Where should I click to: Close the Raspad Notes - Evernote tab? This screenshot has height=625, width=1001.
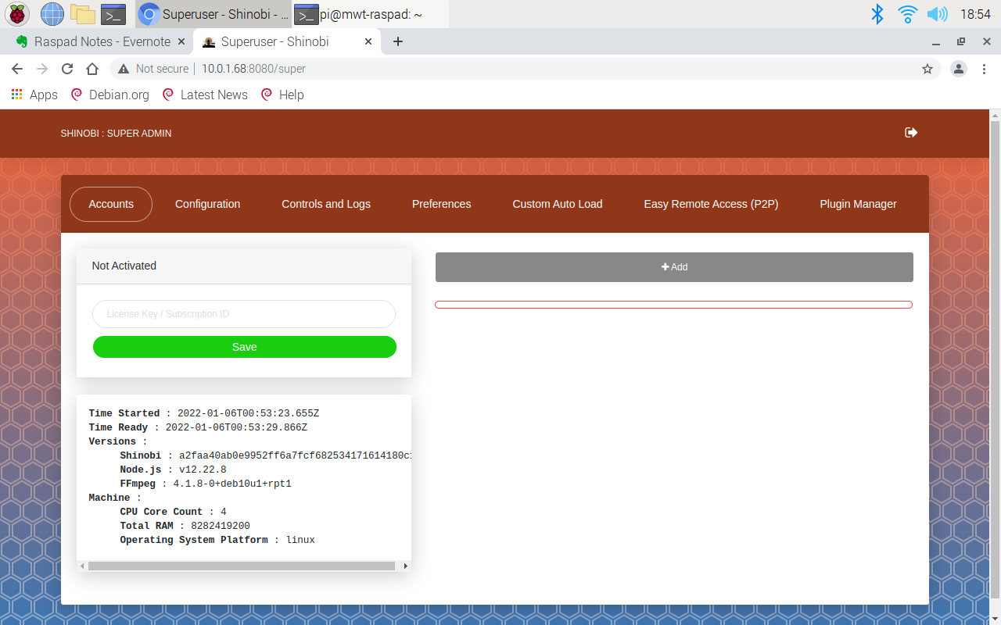(181, 41)
